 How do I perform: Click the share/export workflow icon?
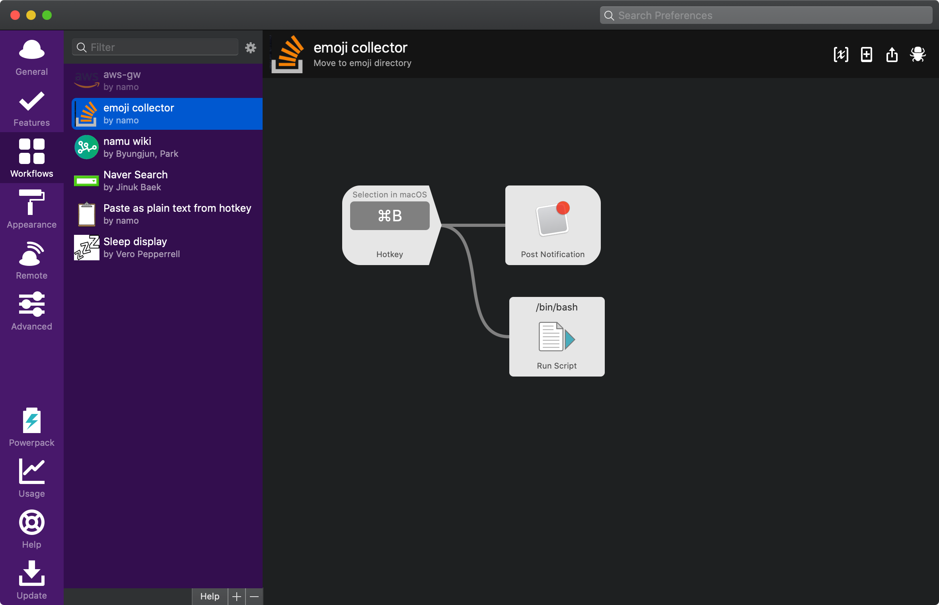(x=892, y=55)
